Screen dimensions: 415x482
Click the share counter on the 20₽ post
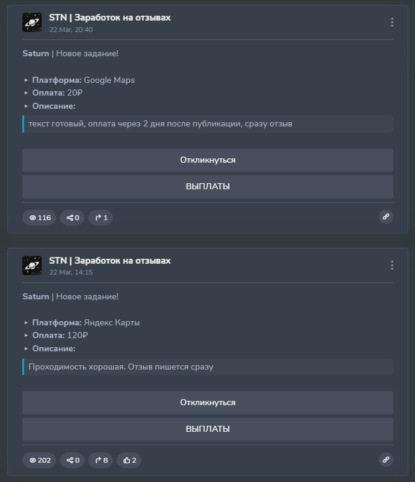click(72, 218)
